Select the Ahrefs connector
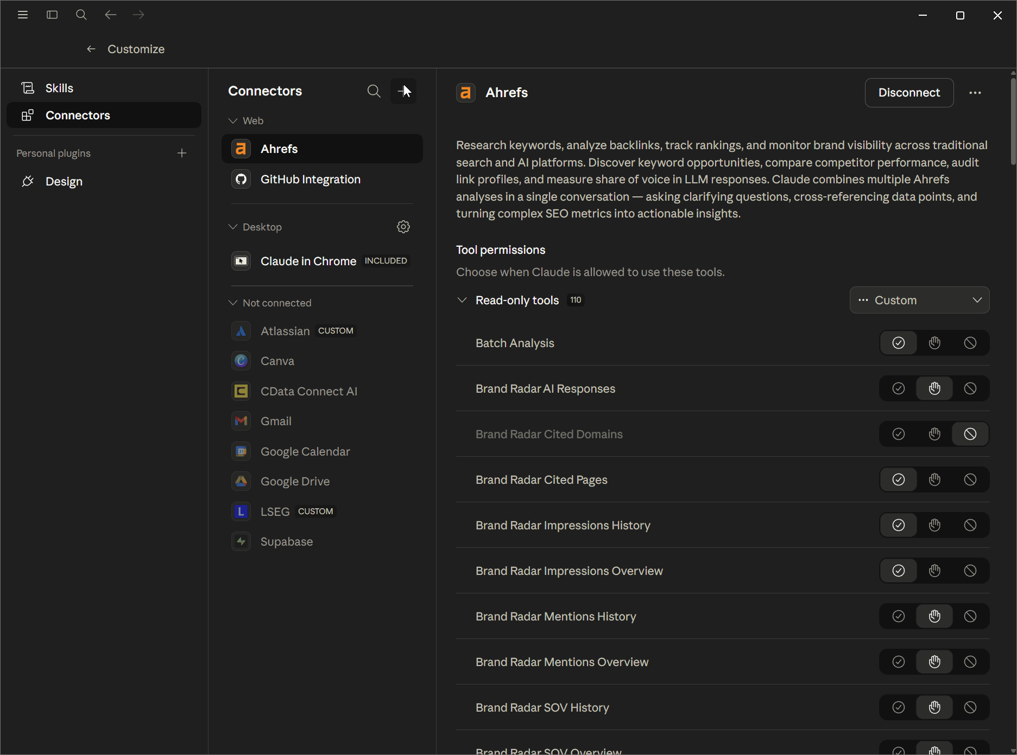This screenshot has height=755, width=1017. click(322, 149)
